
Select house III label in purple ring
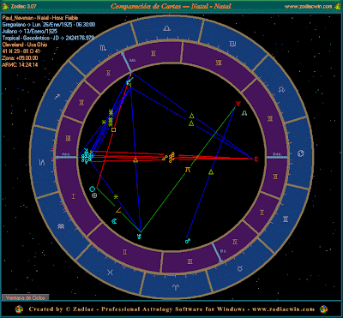coord(190,261)
